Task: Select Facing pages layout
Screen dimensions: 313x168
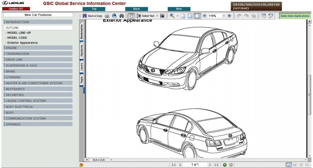Action: (307, 165)
